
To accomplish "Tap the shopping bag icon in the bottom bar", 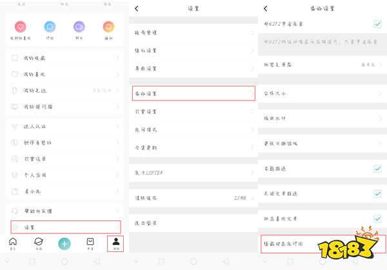I will pos(90,242).
